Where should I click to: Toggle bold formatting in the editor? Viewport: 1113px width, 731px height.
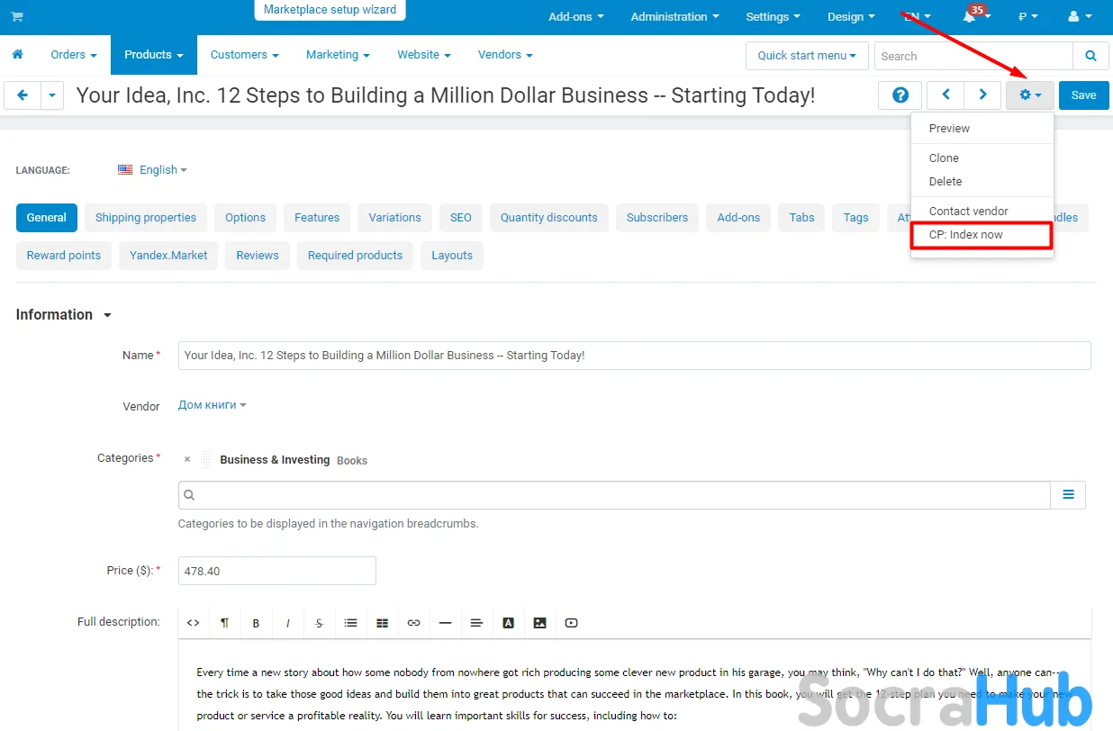[x=256, y=623]
